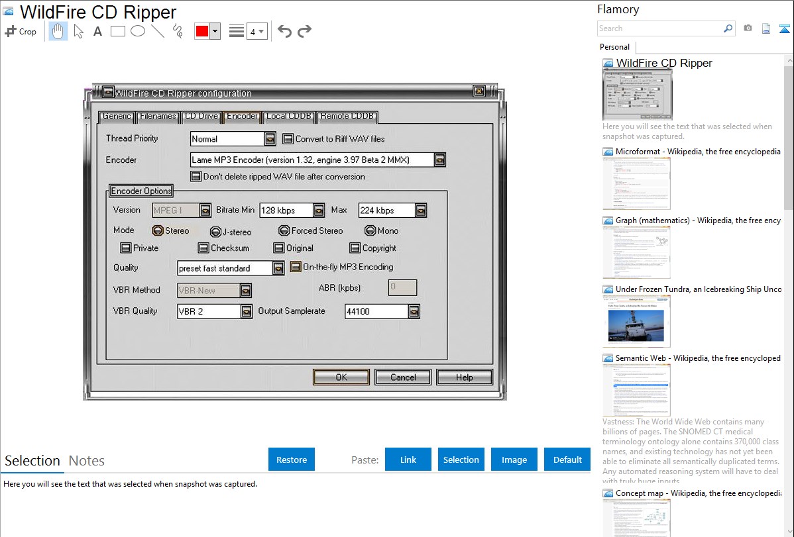
Task: Click the icon beside Semantic Web entry
Action: [x=608, y=358]
